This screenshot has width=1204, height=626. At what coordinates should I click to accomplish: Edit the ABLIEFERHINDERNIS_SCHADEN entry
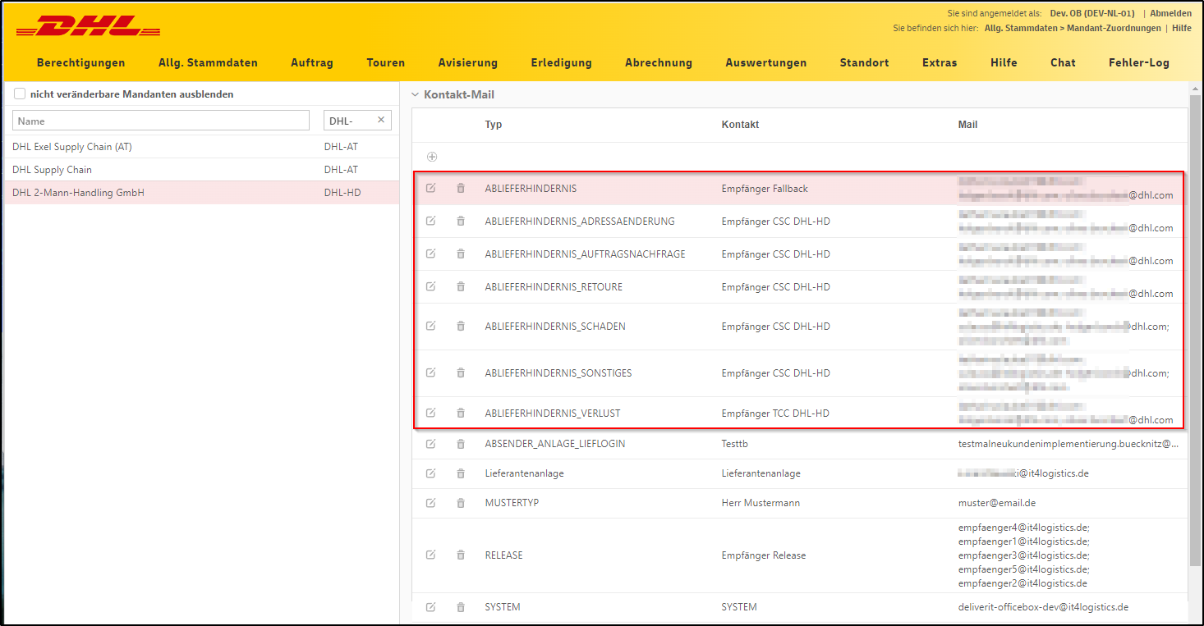pos(431,326)
